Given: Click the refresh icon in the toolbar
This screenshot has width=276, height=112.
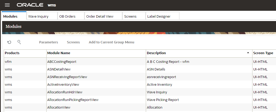Looking at the screenshot, I should pyautogui.click(x=9, y=42).
